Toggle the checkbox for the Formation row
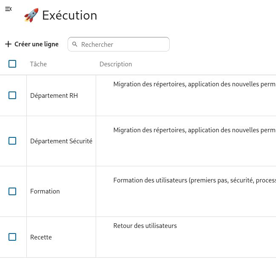Screen dimensions: 276x262 12,191
